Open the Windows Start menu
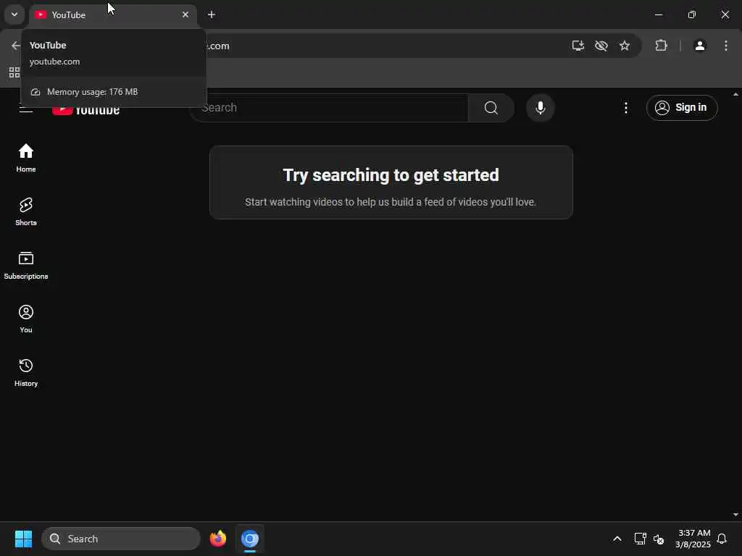Image resolution: width=742 pixels, height=556 pixels. [x=23, y=539]
